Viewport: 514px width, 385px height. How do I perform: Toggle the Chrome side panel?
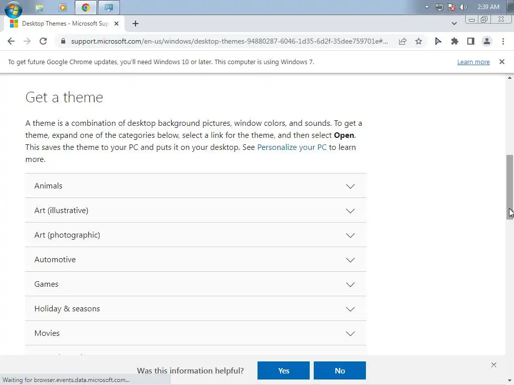pyautogui.click(x=471, y=41)
